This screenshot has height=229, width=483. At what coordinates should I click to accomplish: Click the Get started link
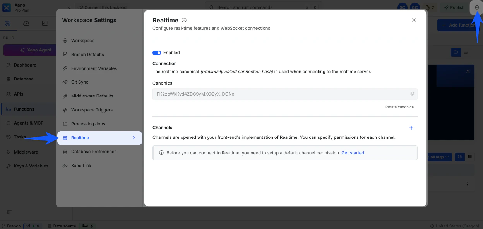tap(353, 153)
